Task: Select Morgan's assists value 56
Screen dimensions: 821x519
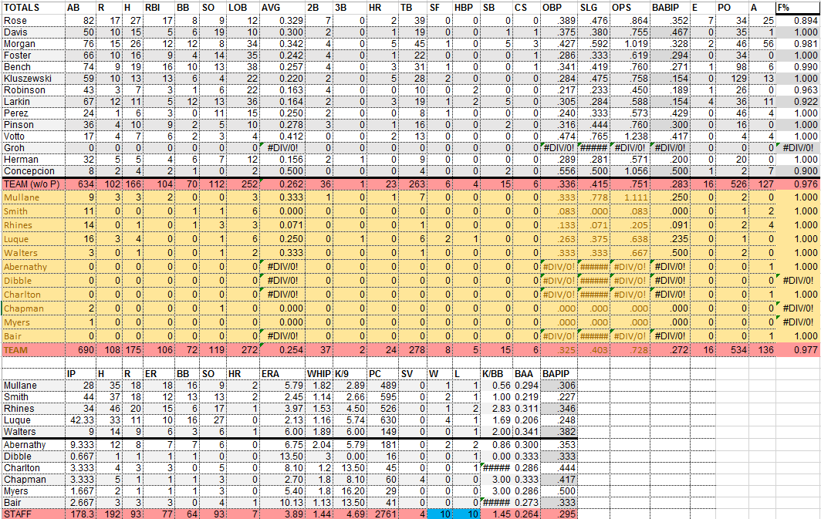Action: pos(762,43)
